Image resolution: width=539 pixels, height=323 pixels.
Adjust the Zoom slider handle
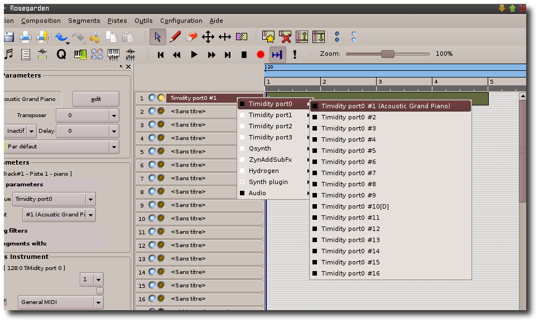[x=388, y=54]
